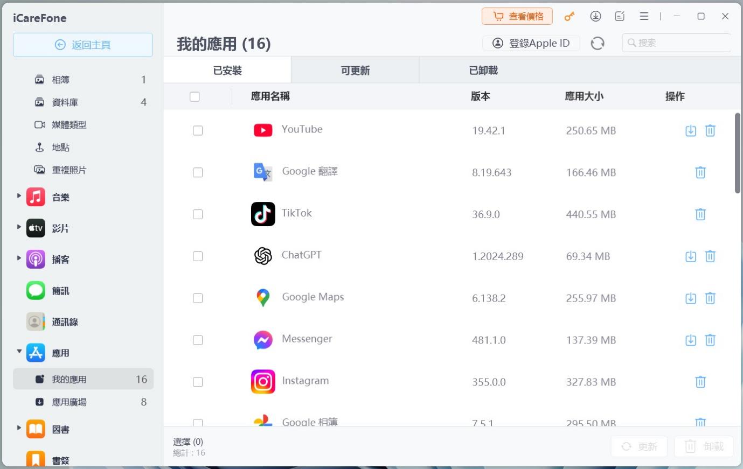
Task: Check the Google 翻譯 row checkbox
Action: click(198, 172)
